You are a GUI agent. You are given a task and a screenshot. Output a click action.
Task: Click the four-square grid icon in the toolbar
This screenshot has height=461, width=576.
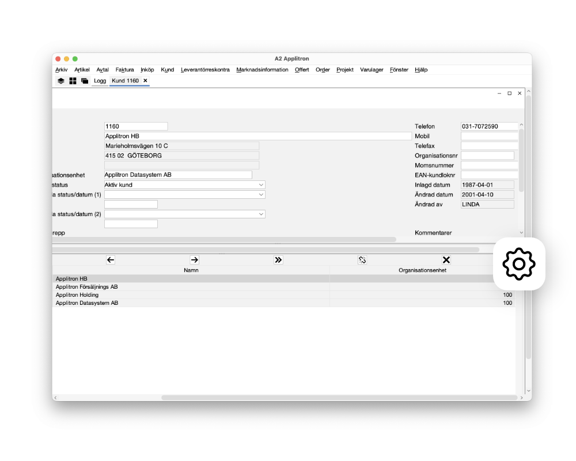(x=73, y=81)
